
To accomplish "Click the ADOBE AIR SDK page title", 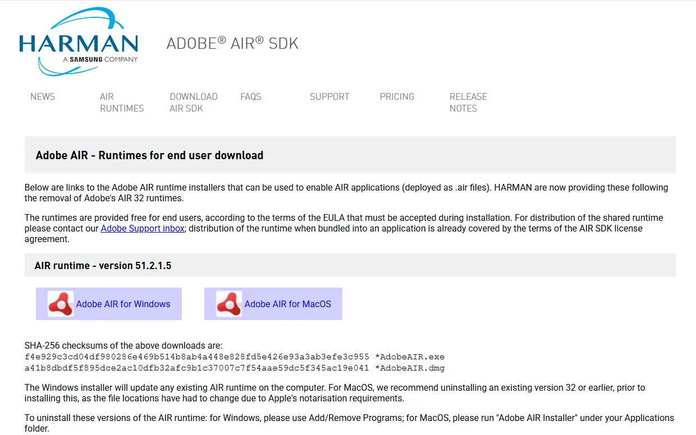I will [232, 43].
